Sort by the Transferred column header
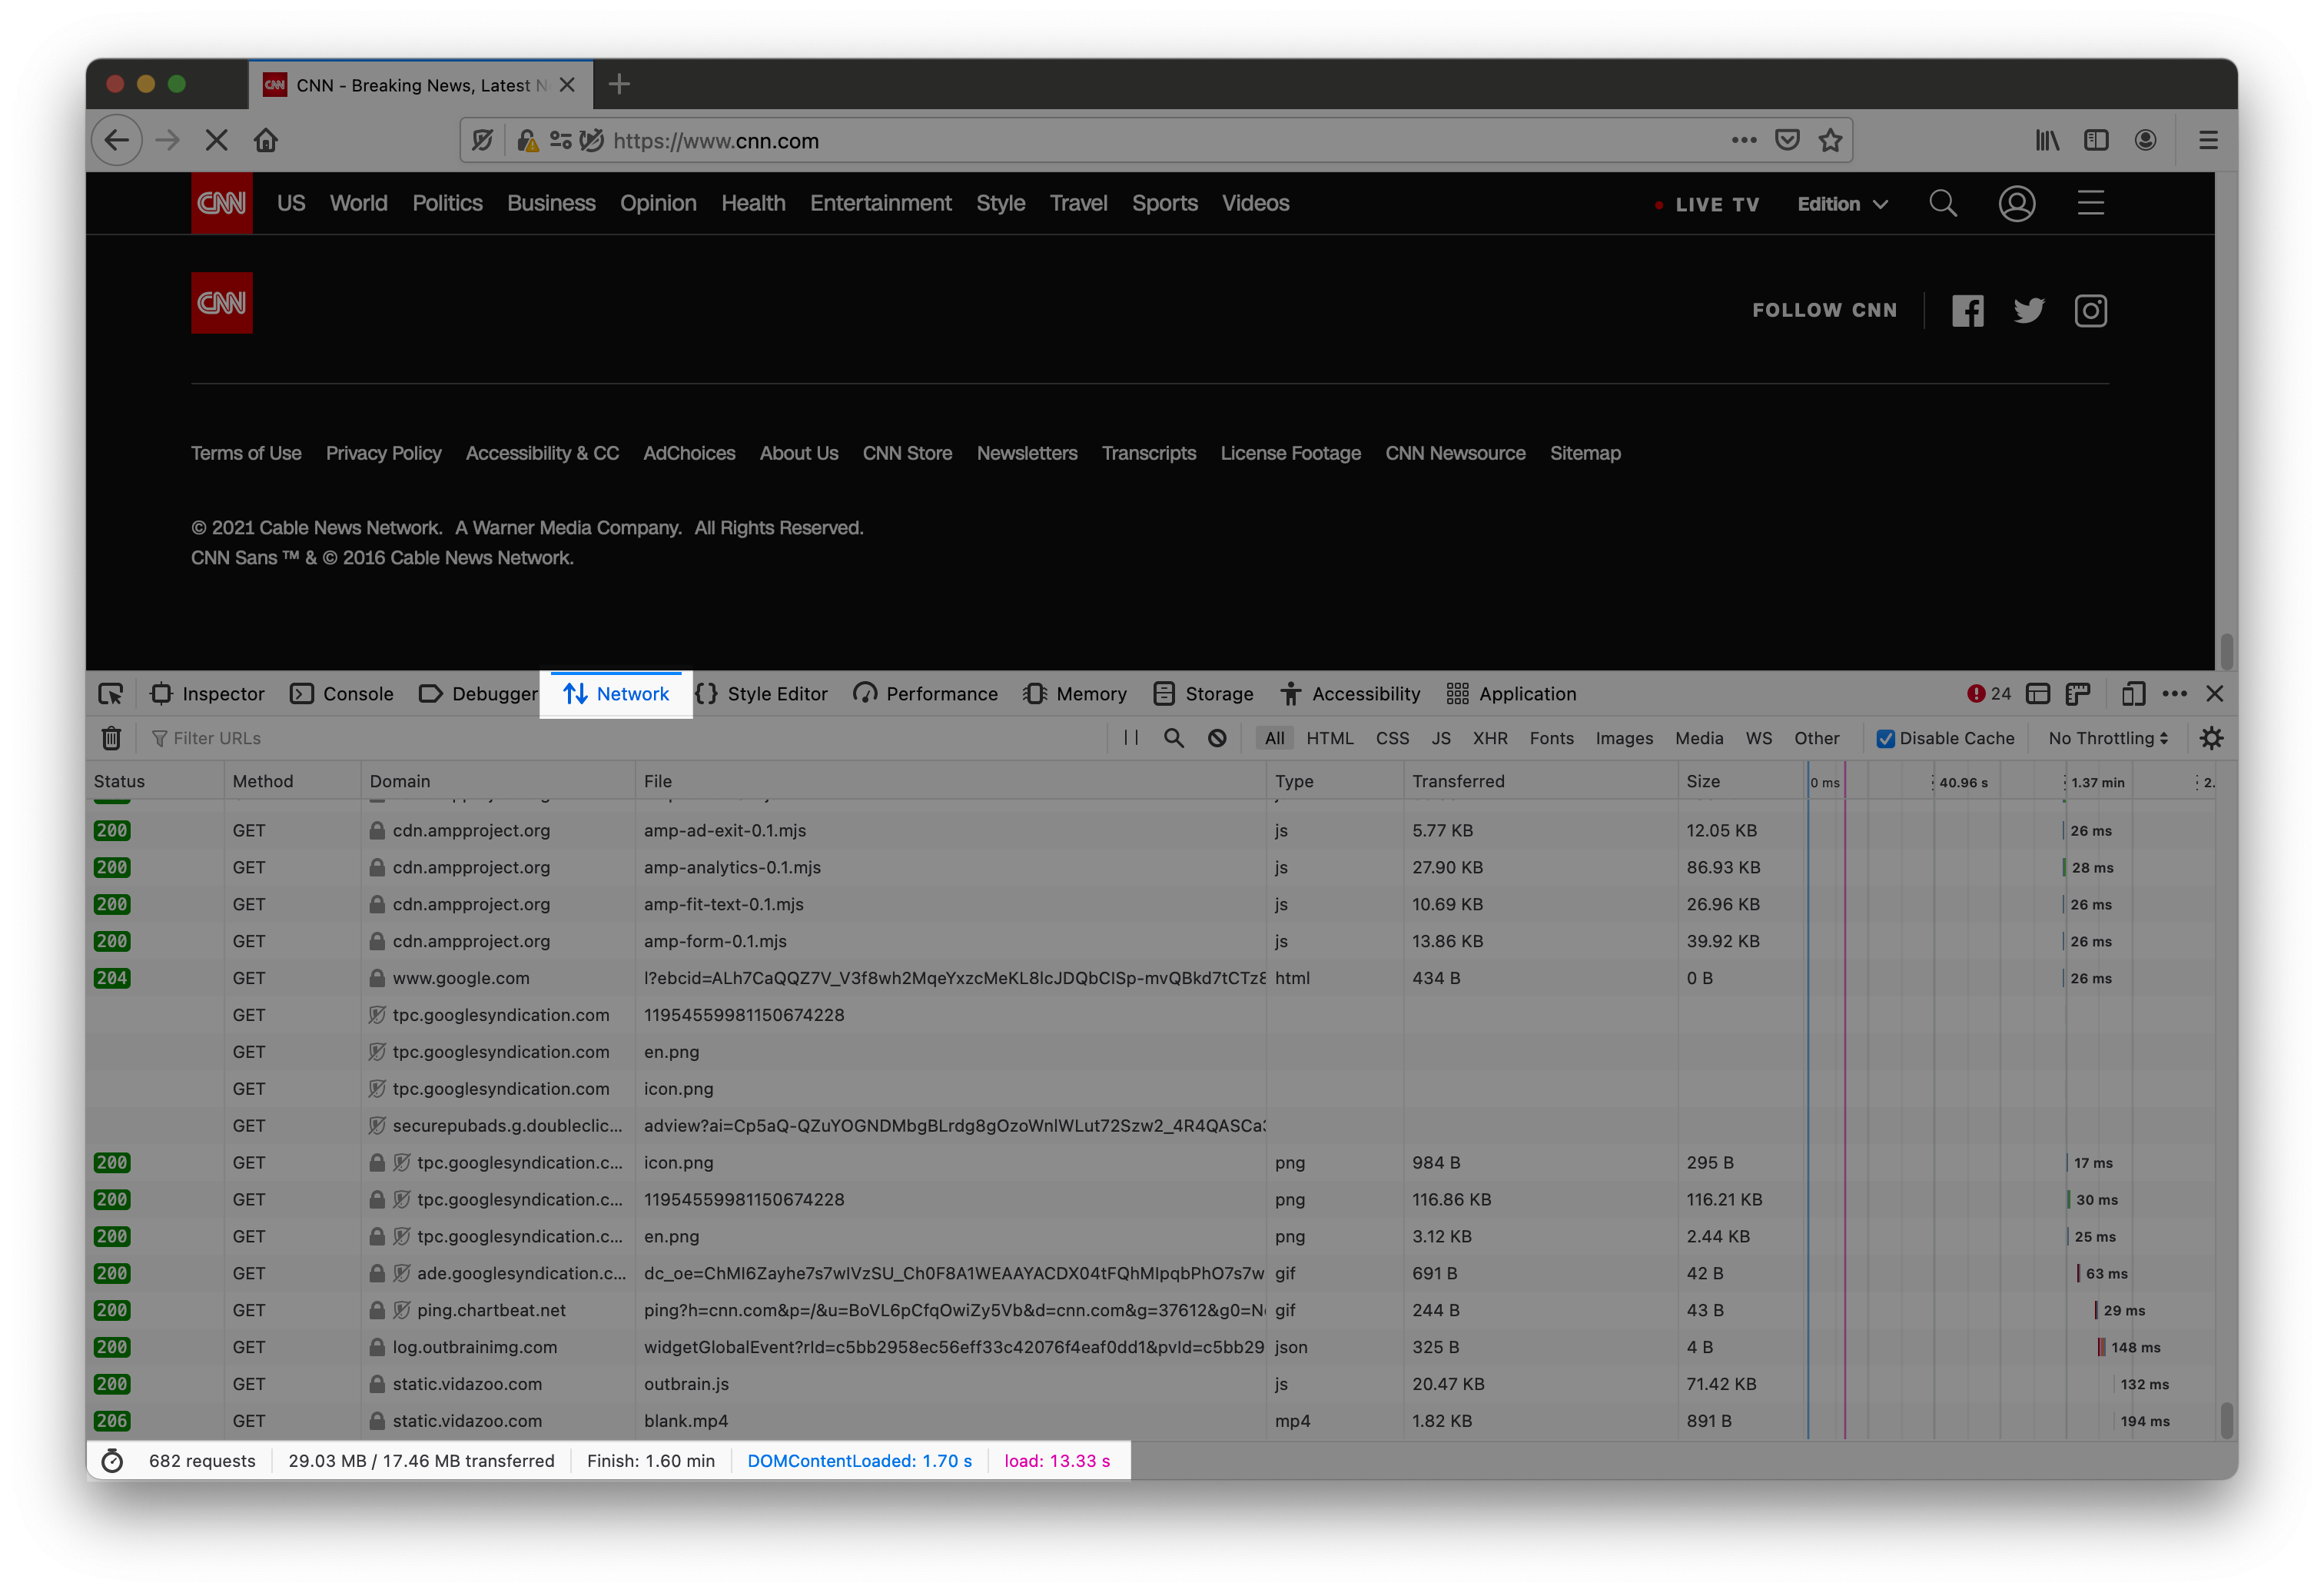Viewport: 2324px width, 1593px height. 1539,781
